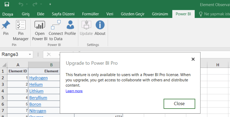Viewport: 230px width, 117px height.
Task: Open the Dosya menu tab
Action: point(8,14)
